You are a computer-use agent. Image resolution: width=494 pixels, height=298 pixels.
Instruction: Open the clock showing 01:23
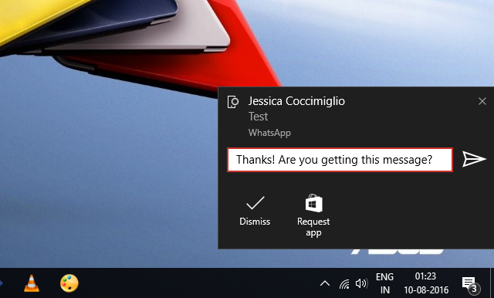(426, 283)
